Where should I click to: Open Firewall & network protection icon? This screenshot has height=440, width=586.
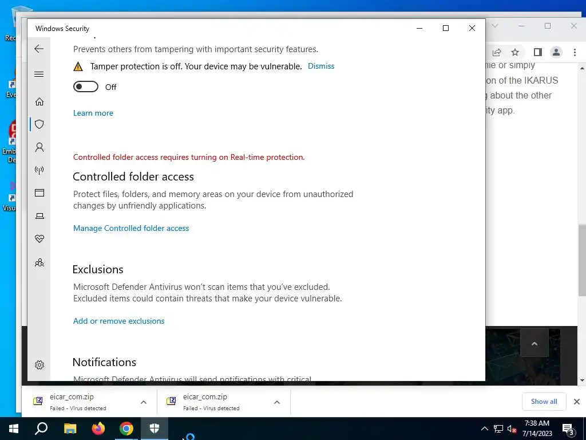39,170
